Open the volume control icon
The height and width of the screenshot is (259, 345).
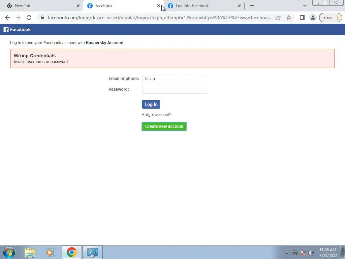click(x=311, y=253)
